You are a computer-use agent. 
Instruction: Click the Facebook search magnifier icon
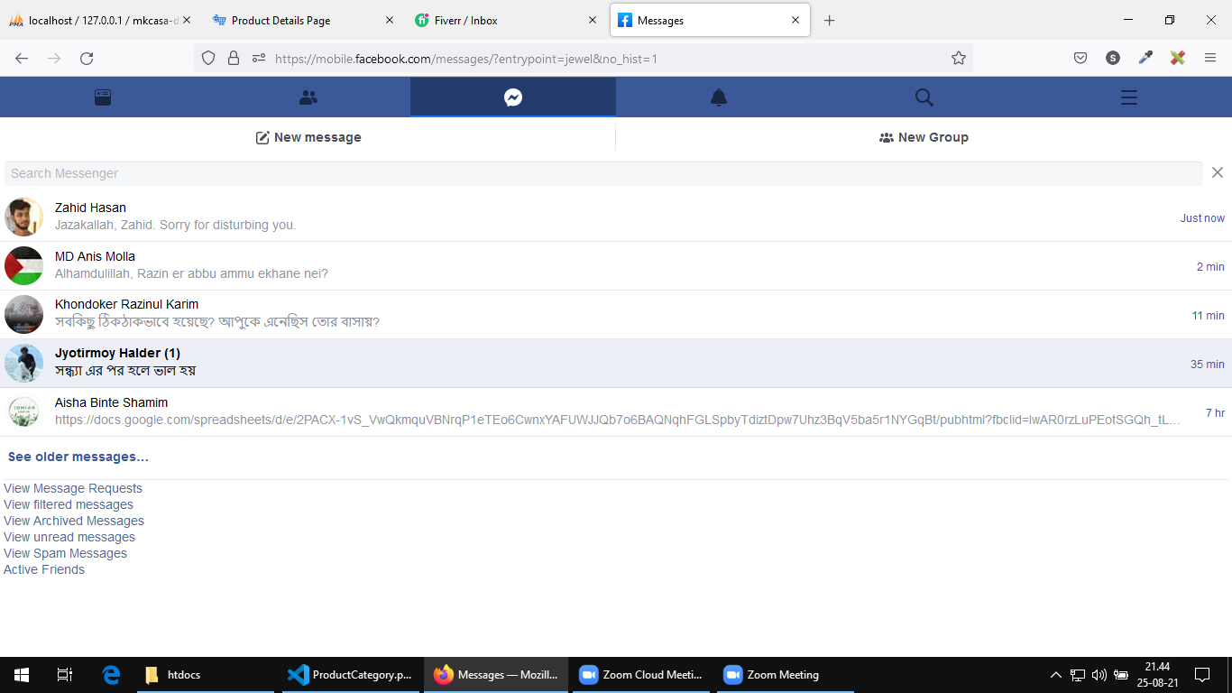924,97
